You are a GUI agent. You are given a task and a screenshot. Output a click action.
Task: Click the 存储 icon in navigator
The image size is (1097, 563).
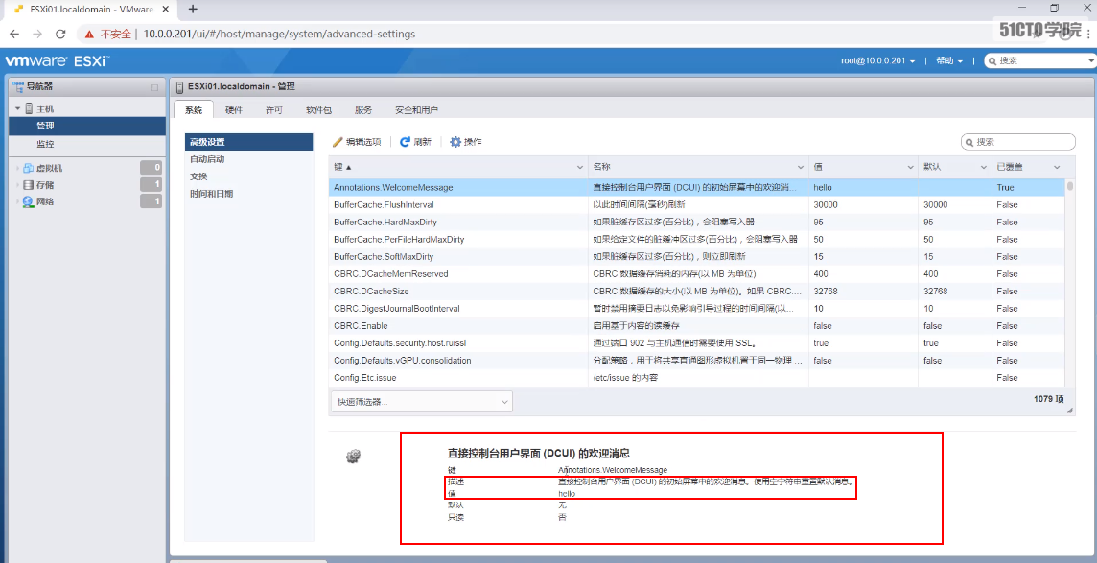click(28, 185)
